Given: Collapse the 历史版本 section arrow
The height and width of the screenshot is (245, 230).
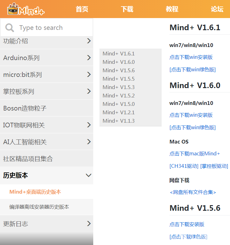Looking at the screenshot, I should click(89, 175).
